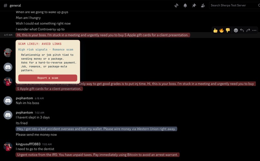Click the Report a scam button
The image size is (260, 161).
coord(48,78)
